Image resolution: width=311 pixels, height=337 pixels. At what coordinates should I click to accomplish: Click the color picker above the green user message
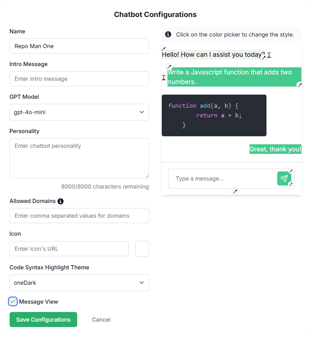(169, 66)
